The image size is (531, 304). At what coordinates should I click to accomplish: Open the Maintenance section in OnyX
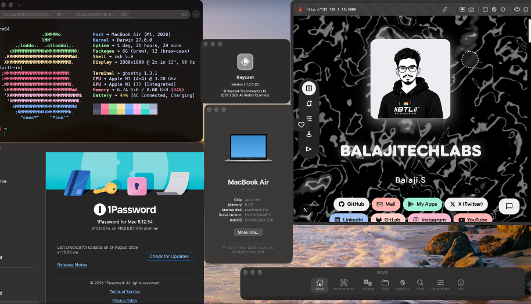344,284
